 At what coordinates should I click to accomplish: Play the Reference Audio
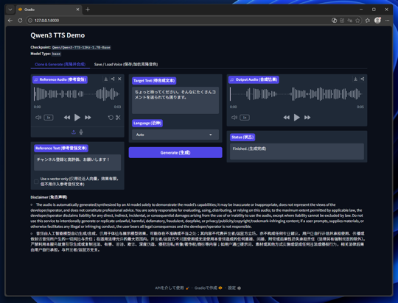[77, 118]
